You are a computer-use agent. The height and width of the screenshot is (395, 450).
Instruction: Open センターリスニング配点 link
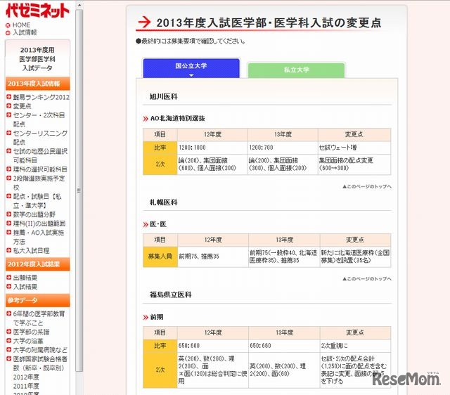(x=40, y=138)
